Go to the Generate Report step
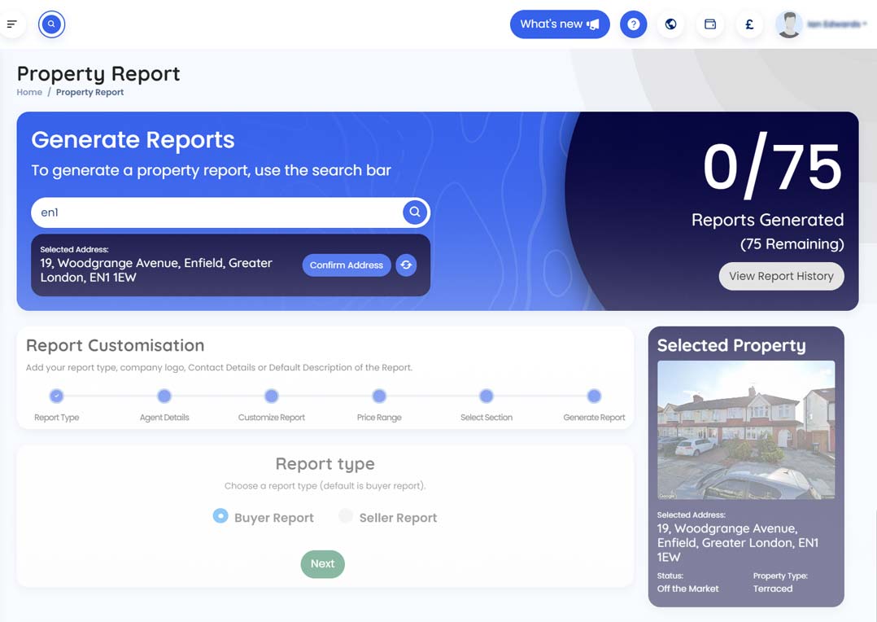The width and height of the screenshot is (877, 622). tap(594, 396)
